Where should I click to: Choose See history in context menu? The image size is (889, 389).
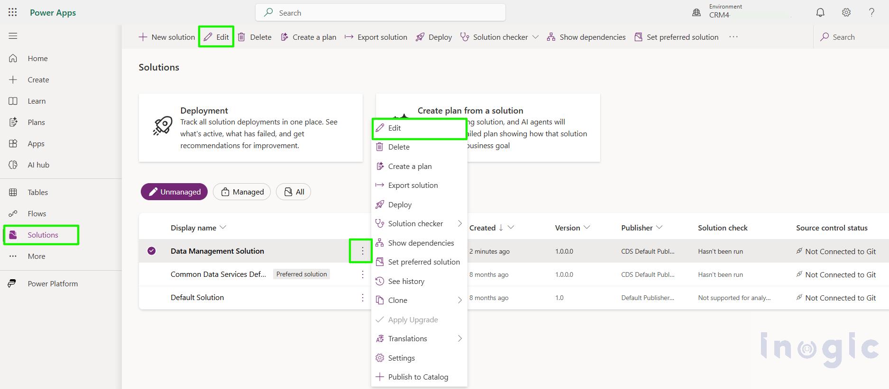pos(419,281)
